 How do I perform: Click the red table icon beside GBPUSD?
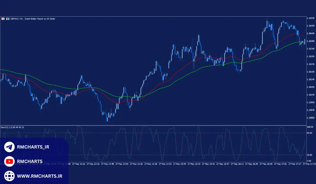click(x=3, y=19)
